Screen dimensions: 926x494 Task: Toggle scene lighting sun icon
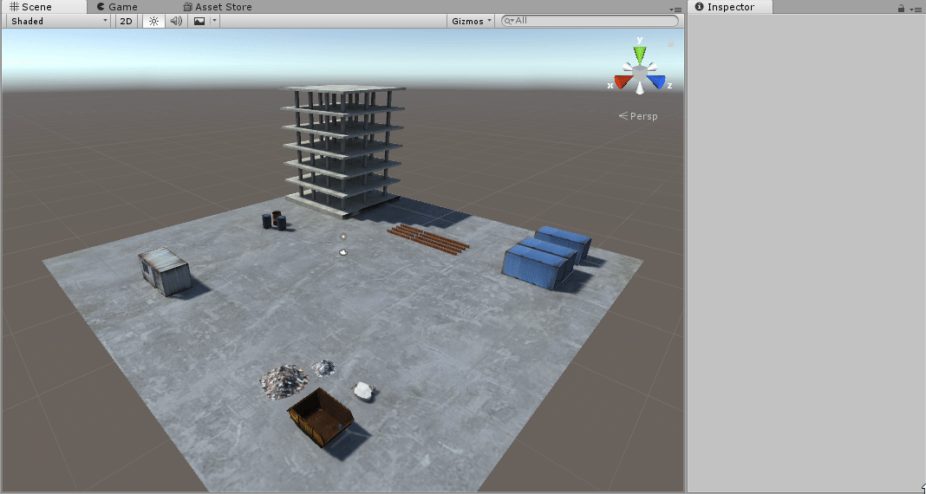coord(153,21)
